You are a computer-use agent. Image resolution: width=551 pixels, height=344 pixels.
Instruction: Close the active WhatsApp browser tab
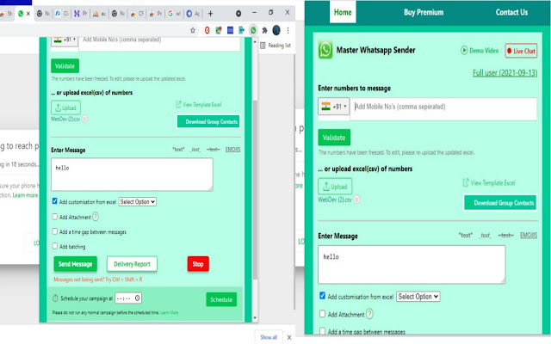click(x=28, y=14)
